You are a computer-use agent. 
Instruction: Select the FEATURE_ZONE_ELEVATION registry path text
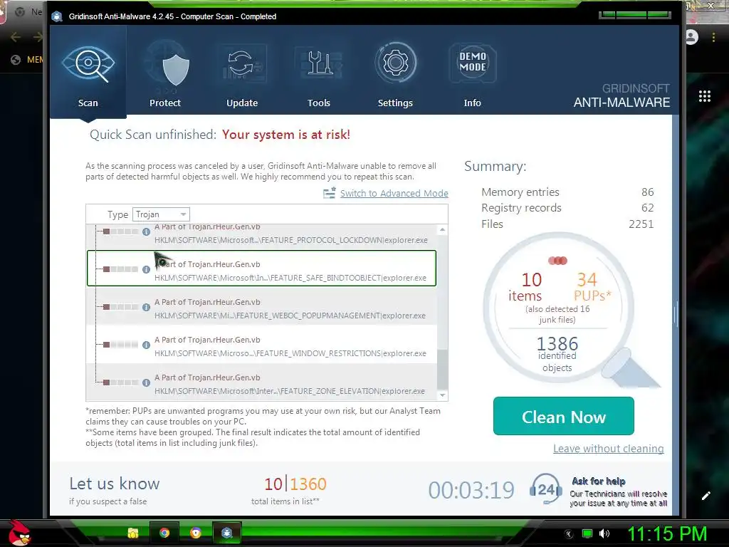point(289,391)
